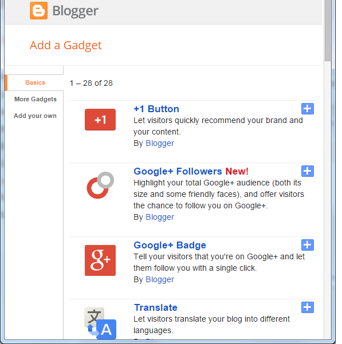Viewport: 342px width, 344px height.
Task: Add the +1 Button gadget with plus icon
Action: click(x=307, y=109)
